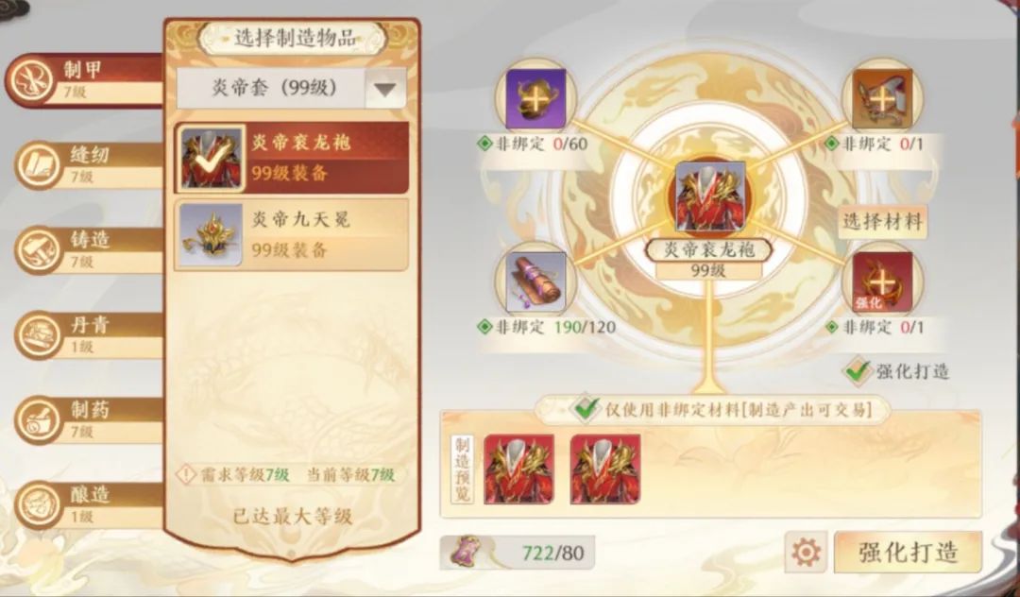Image resolution: width=1020 pixels, height=597 pixels.
Task: Choose 炎帝九天冕 from the item list
Action: 292,235
